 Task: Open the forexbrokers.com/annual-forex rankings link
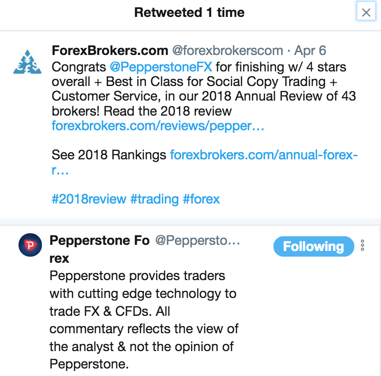click(264, 155)
